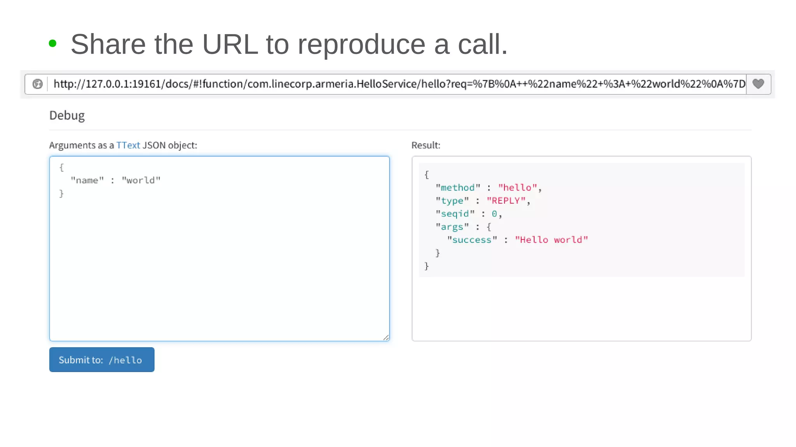
Task: Click the "args" key in result
Action: click(x=452, y=227)
